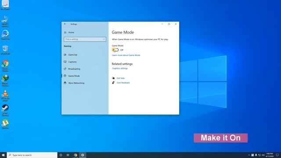Click the Give feedback link
Screen dimensions: 281x158
(x=123, y=83)
